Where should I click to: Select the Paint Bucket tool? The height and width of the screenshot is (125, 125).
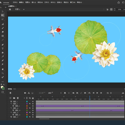3,52
